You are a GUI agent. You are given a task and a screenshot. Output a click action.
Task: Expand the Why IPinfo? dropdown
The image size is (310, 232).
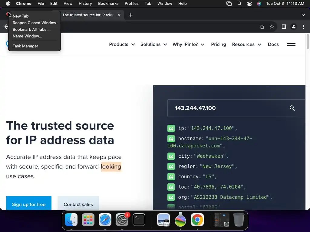(188, 44)
